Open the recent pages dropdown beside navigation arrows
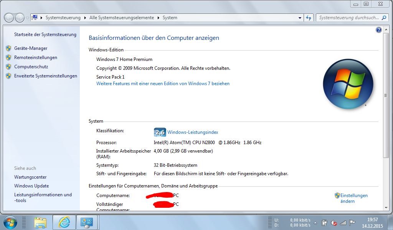The width and height of the screenshot is (393, 230). (x=27, y=18)
